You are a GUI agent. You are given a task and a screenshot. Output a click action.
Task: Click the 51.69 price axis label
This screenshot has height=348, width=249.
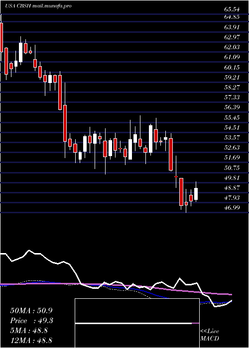[232, 158]
